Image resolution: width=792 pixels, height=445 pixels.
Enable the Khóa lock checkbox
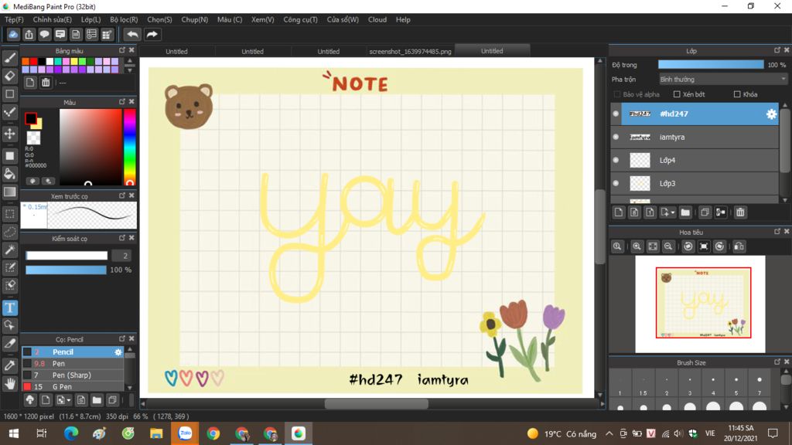coord(737,94)
